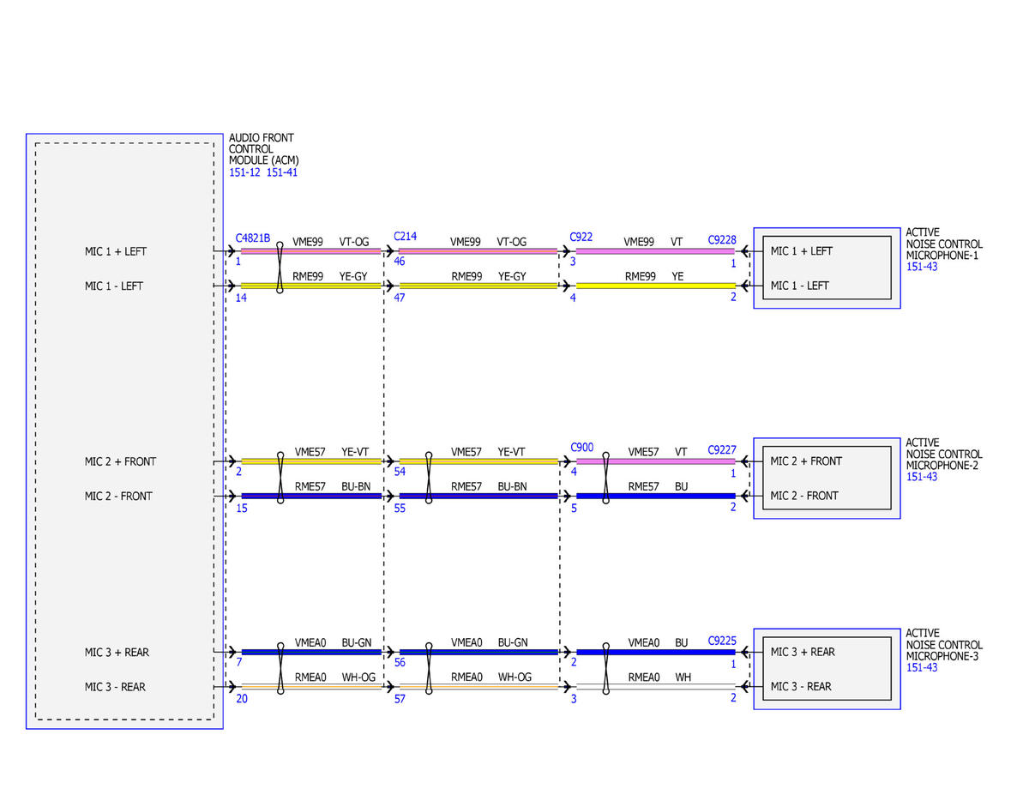Select MIC 2 - FRONT in Microphone-2 box
The height and width of the screenshot is (795, 1029).
(x=804, y=496)
